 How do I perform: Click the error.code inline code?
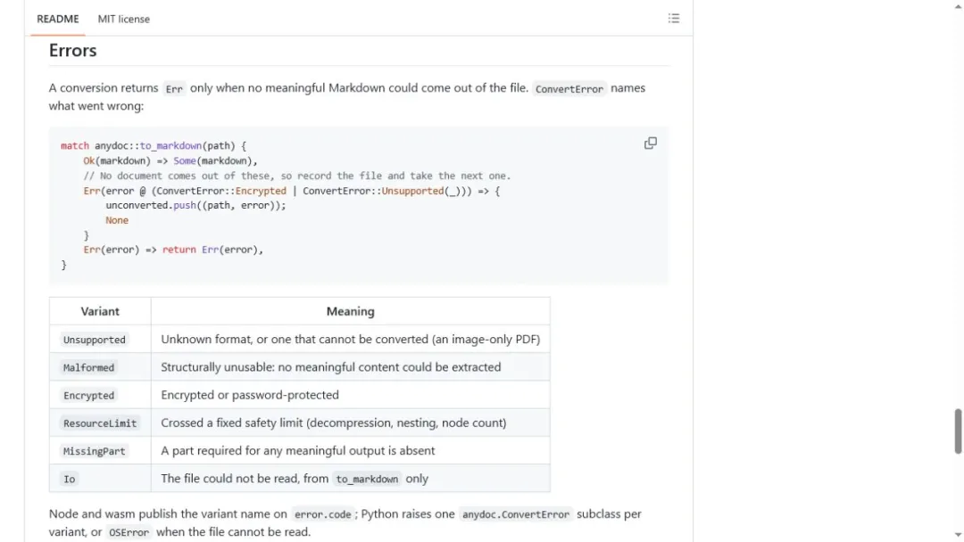[x=322, y=514]
